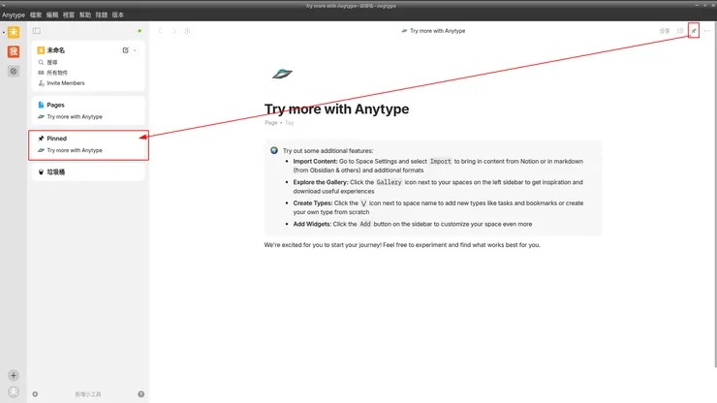
Task: Click 新增小工具 add widget button
Action: (x=88, y=394)
